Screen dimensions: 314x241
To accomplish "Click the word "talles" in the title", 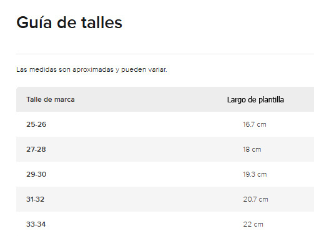I will [x=102, y=22].
